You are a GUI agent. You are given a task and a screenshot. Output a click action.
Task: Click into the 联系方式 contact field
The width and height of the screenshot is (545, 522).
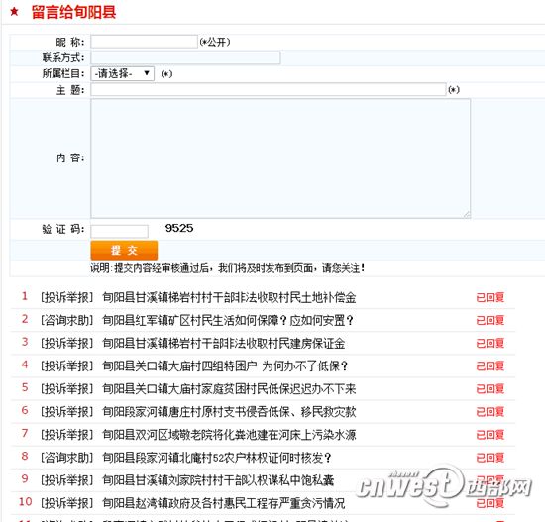tap(185, 57)
